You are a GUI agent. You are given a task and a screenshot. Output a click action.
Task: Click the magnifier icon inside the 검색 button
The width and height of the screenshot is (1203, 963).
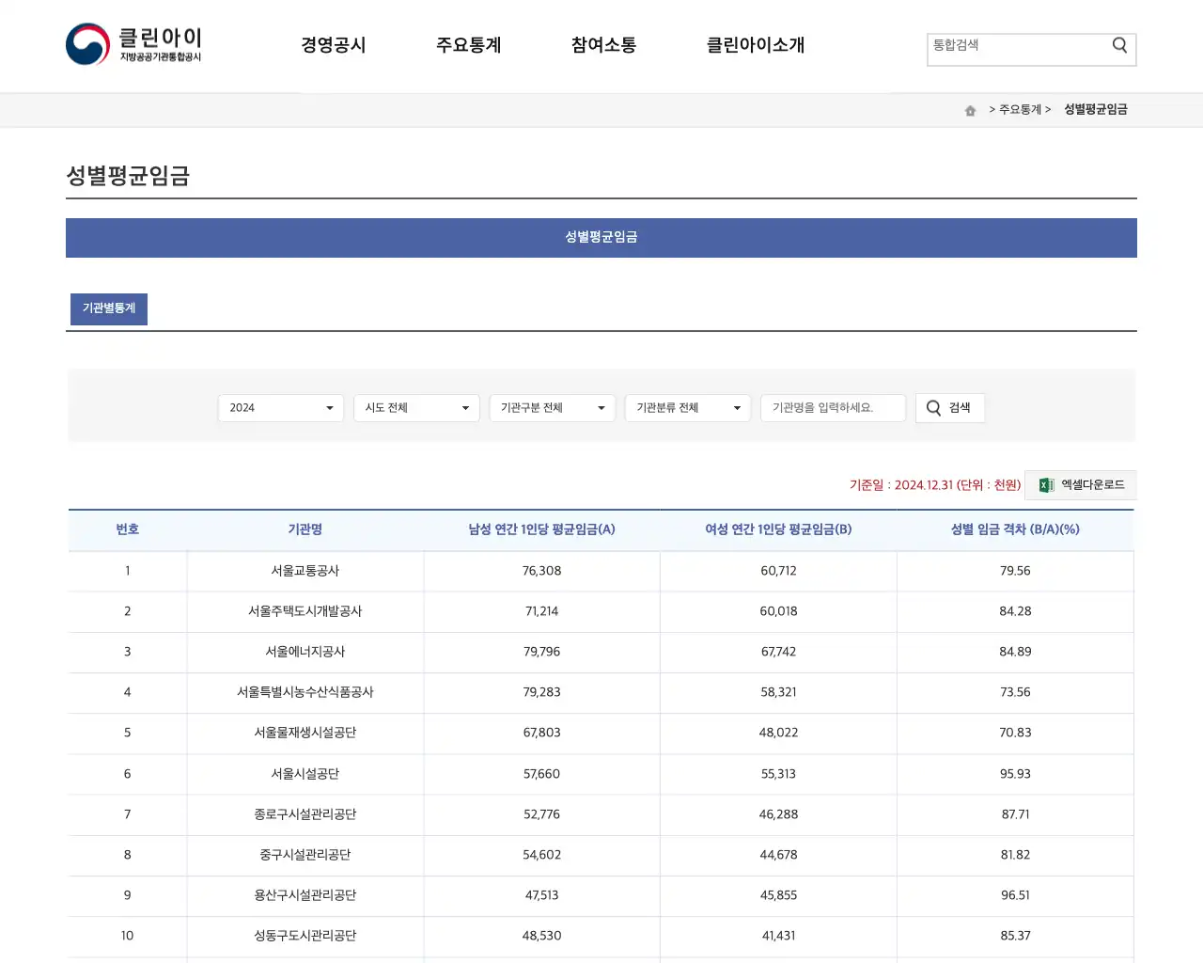932,408
